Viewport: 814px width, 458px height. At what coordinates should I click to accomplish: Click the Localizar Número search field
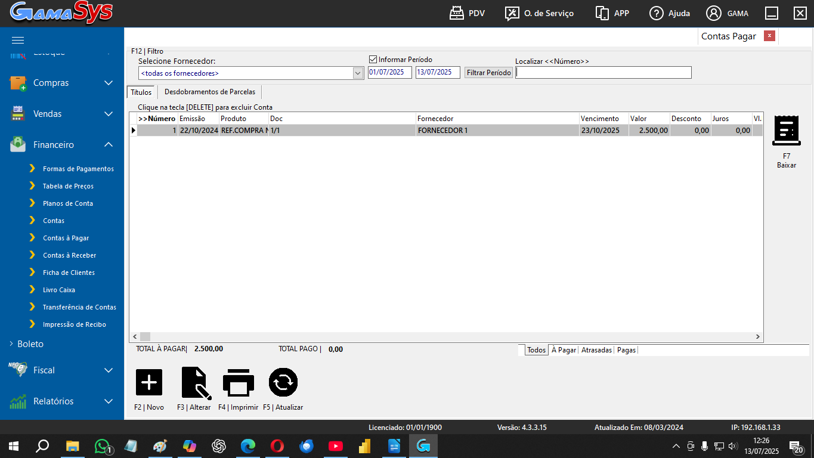[603, 73]
